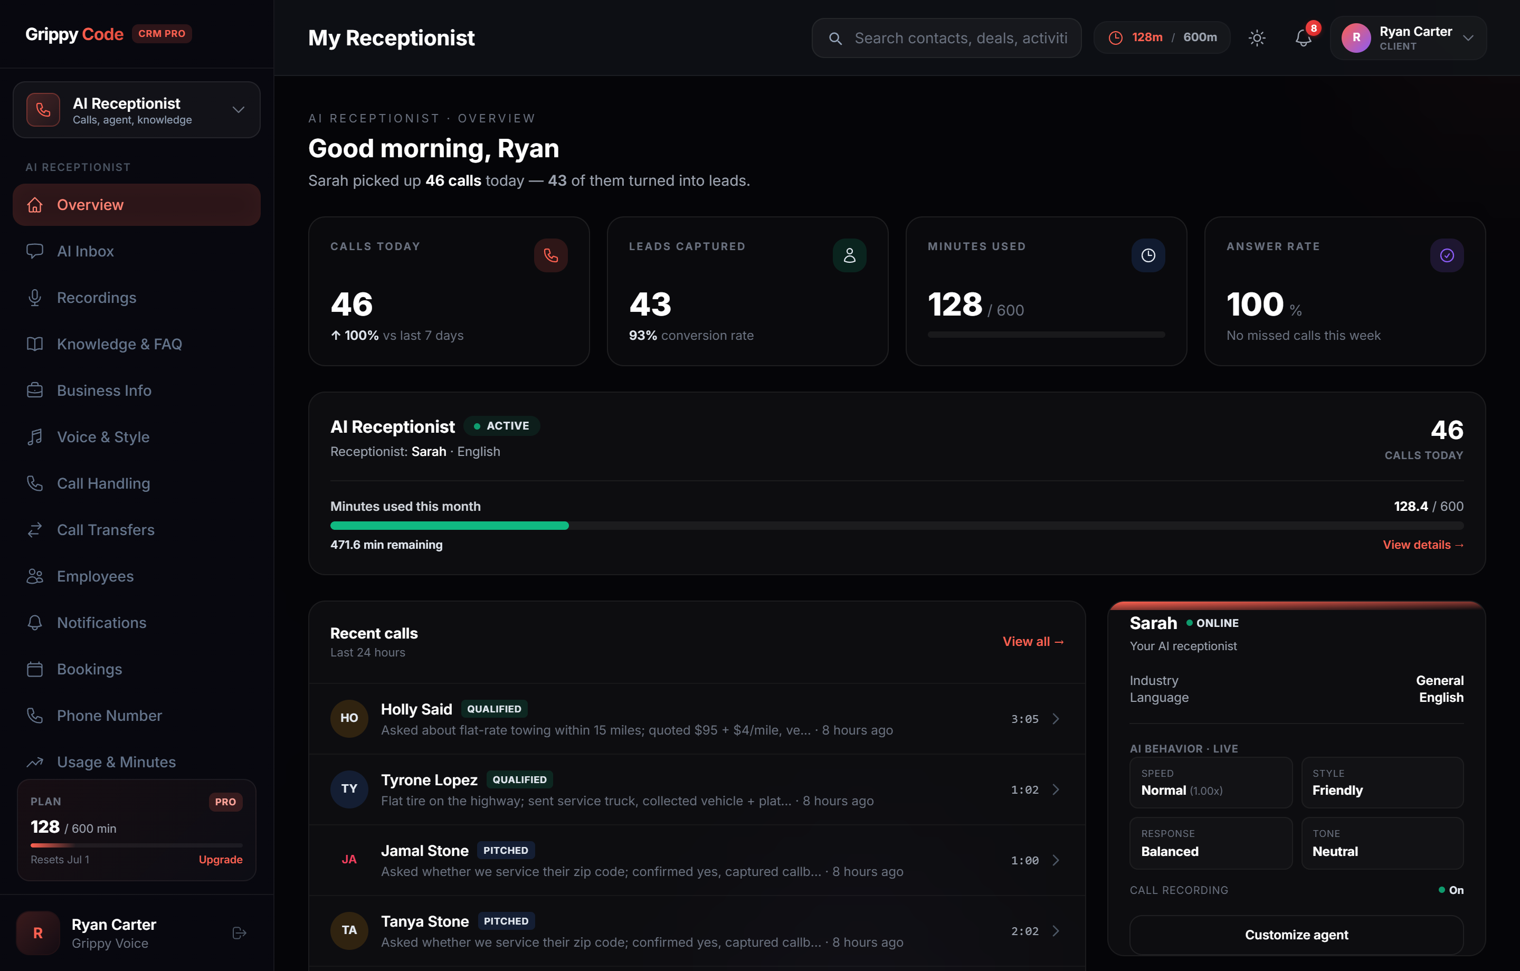Click the Recordings microphone icon

(35, 297)
